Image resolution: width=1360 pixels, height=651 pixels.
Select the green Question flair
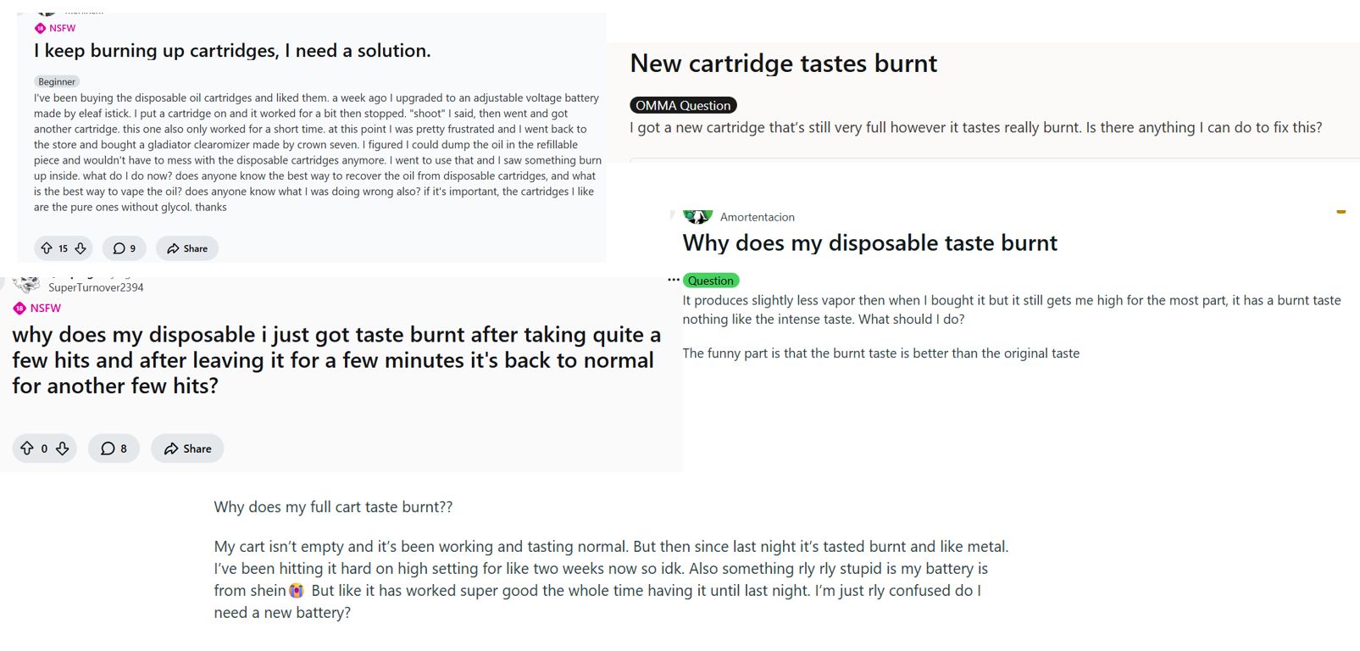pyautogui.click(x=710, y=281)
